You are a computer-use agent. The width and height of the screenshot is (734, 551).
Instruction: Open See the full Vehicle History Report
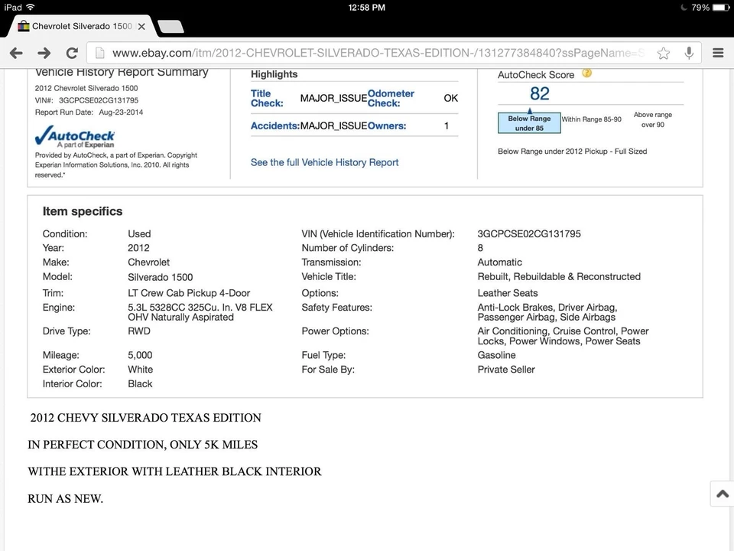324,162
